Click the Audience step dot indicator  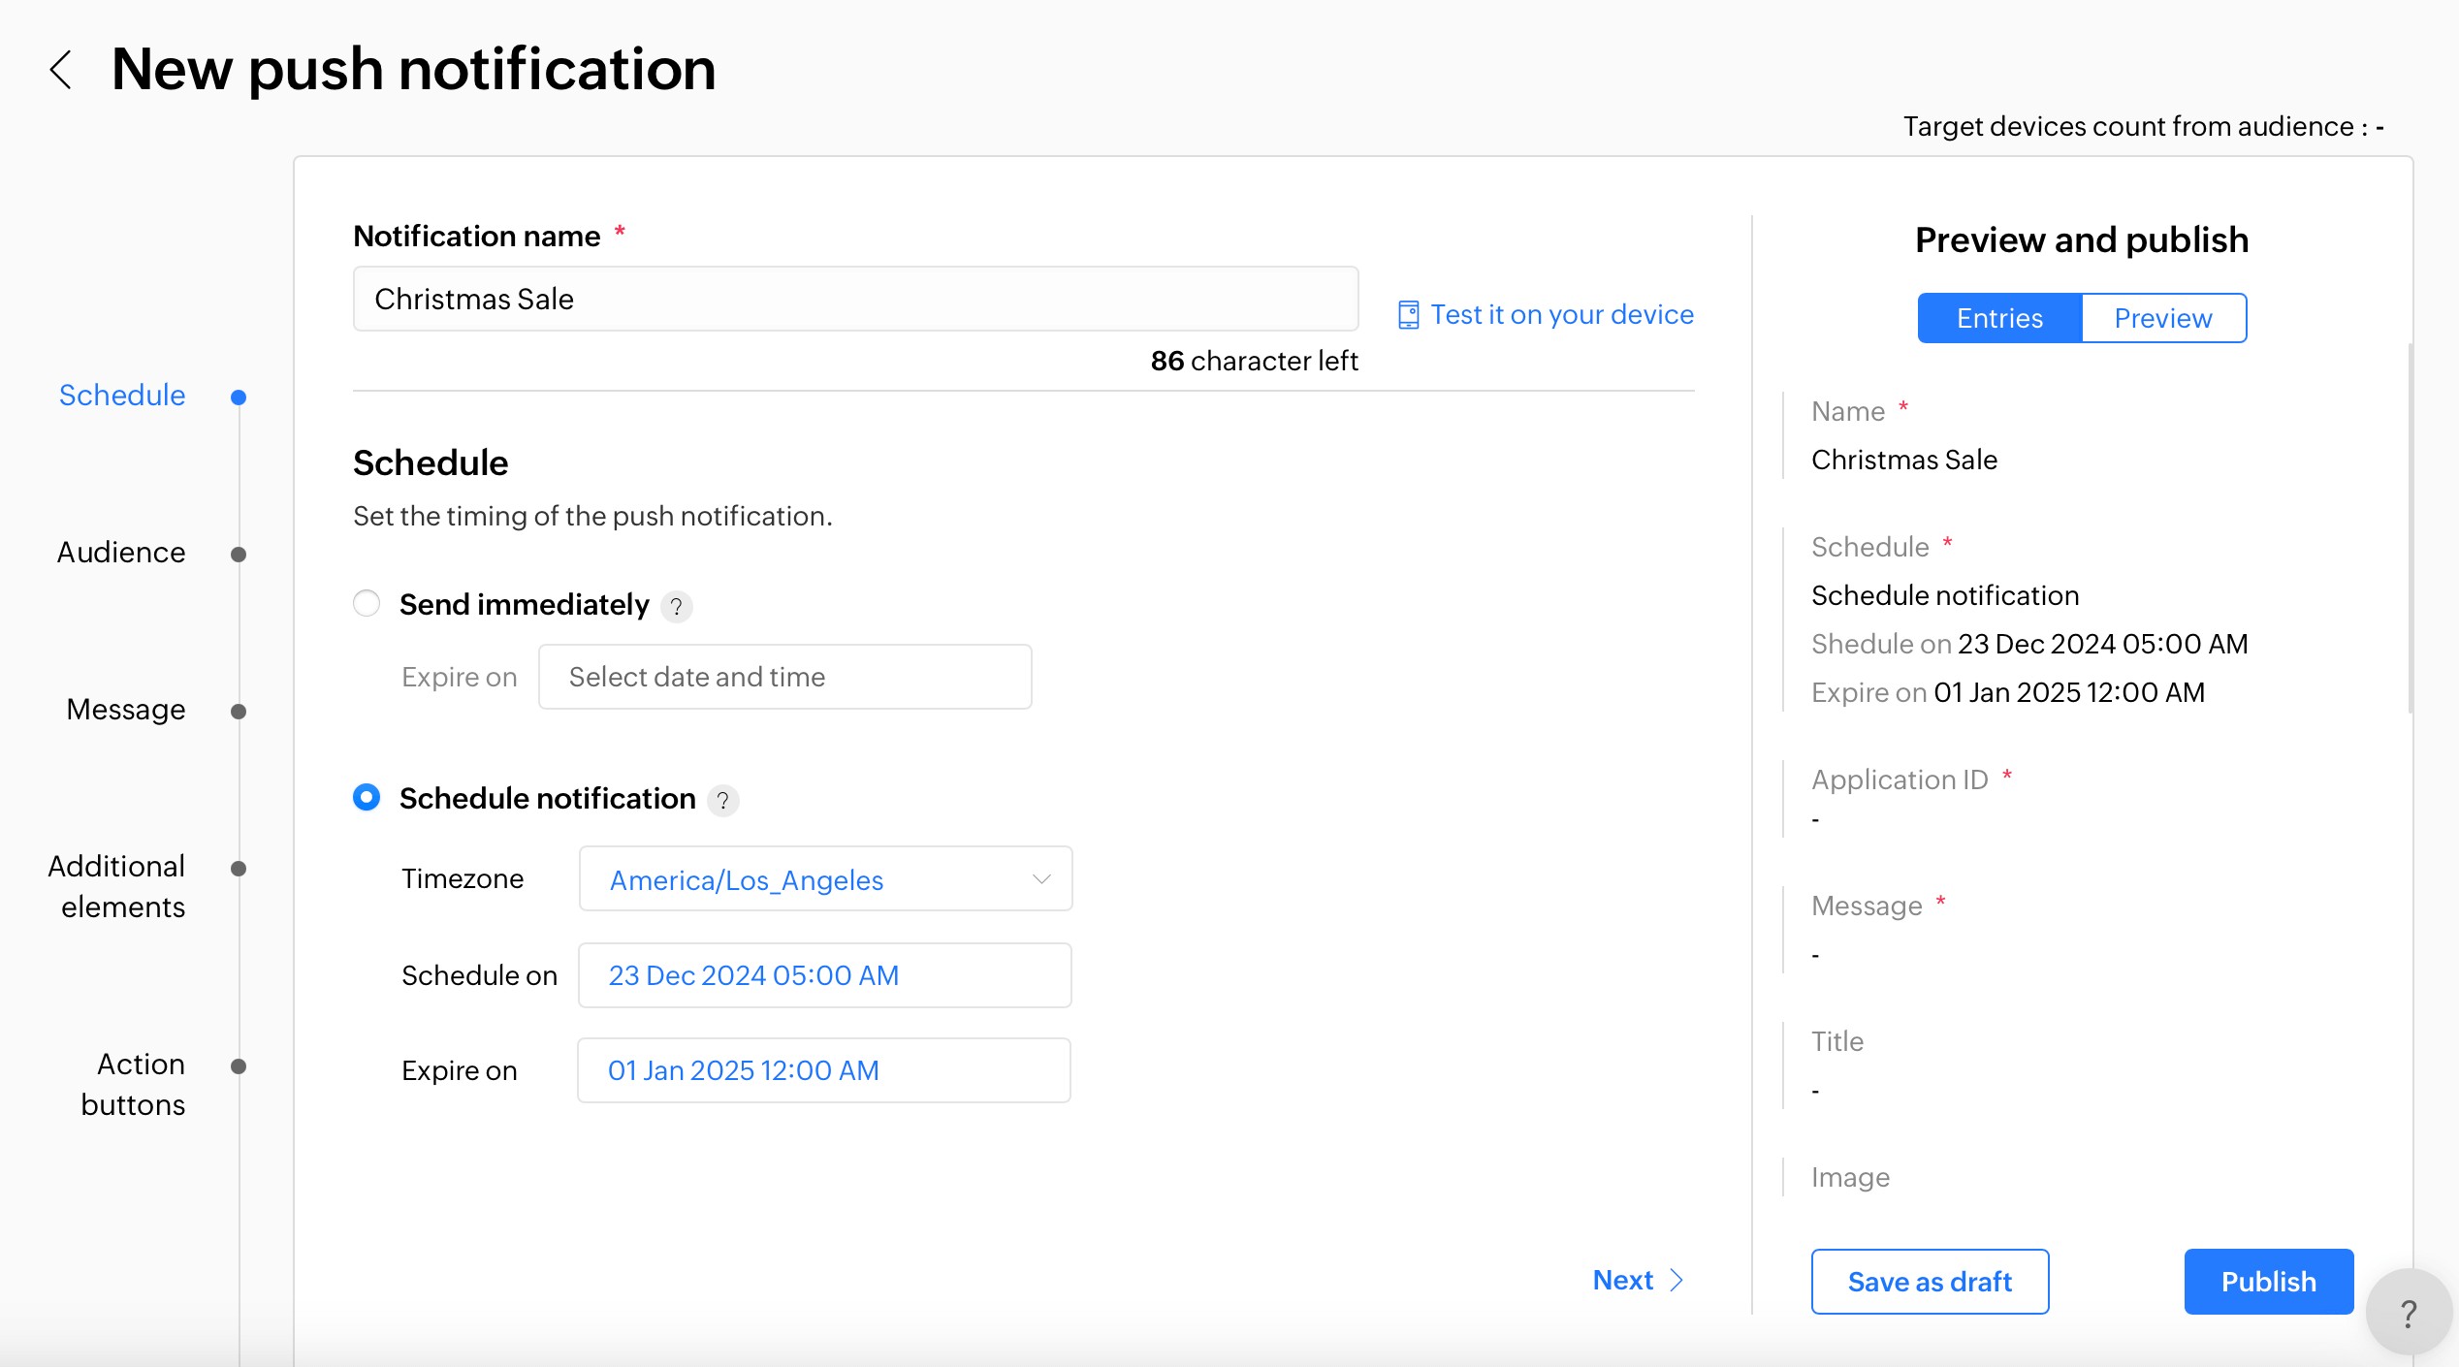tap(239, 555)
